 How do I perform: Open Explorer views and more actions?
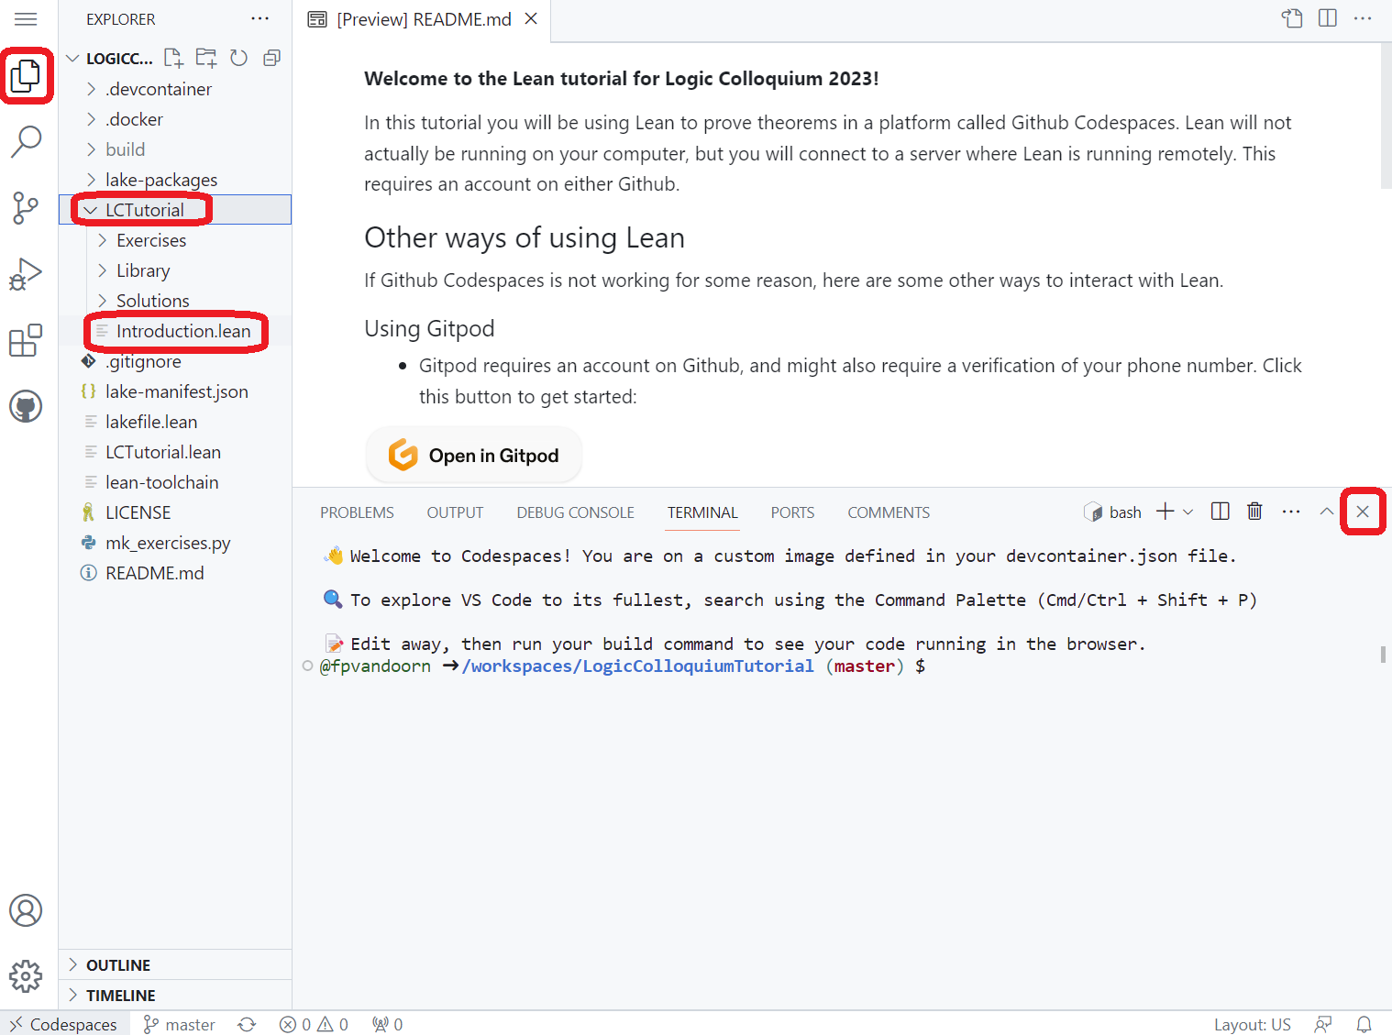click(x=260, y=18)
